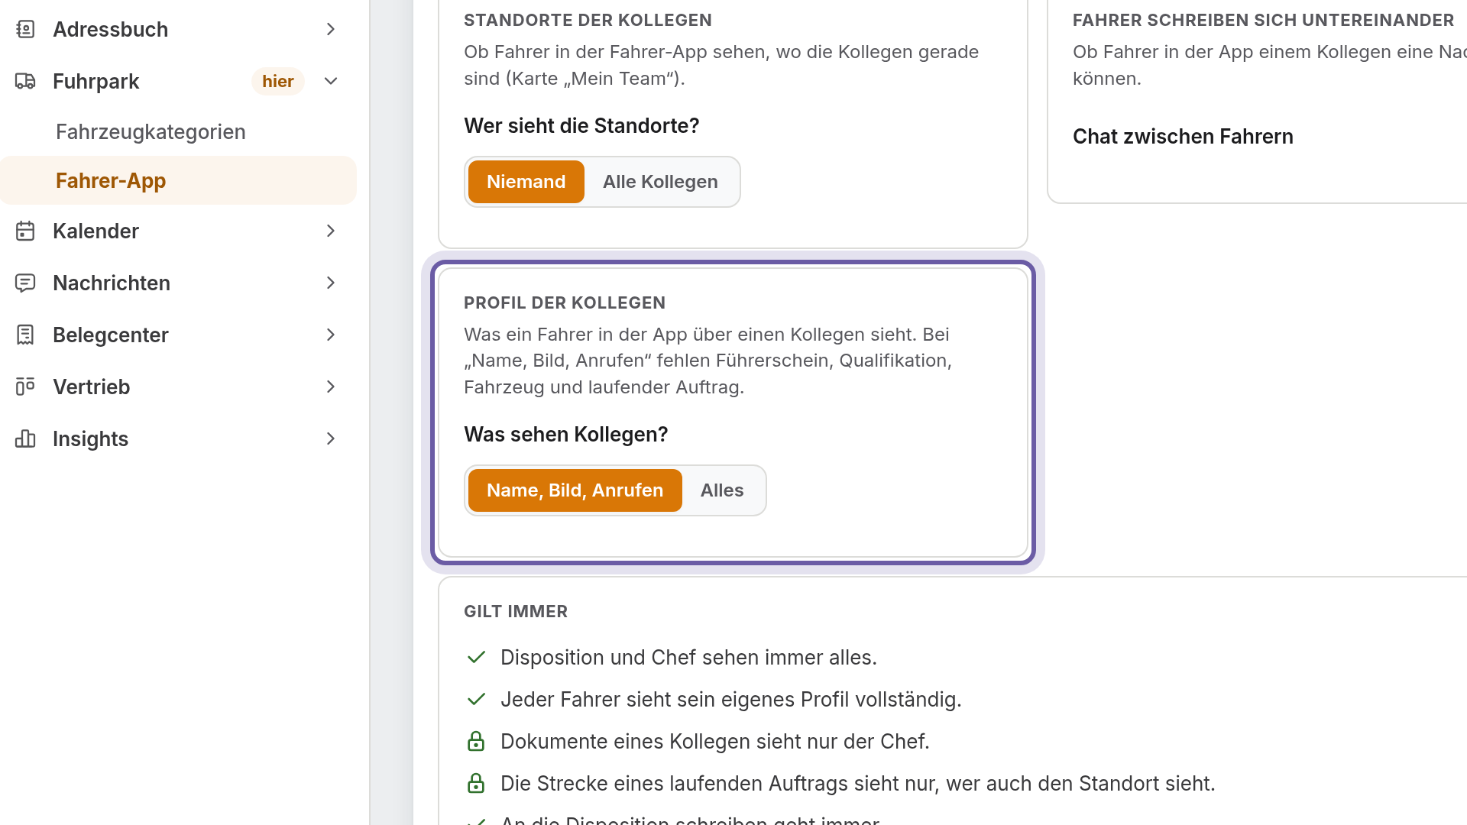Click the 'hier' badge next to Fuhrpark
Viewport: 1467px width, 825px height.
click(x=278, y=81)
